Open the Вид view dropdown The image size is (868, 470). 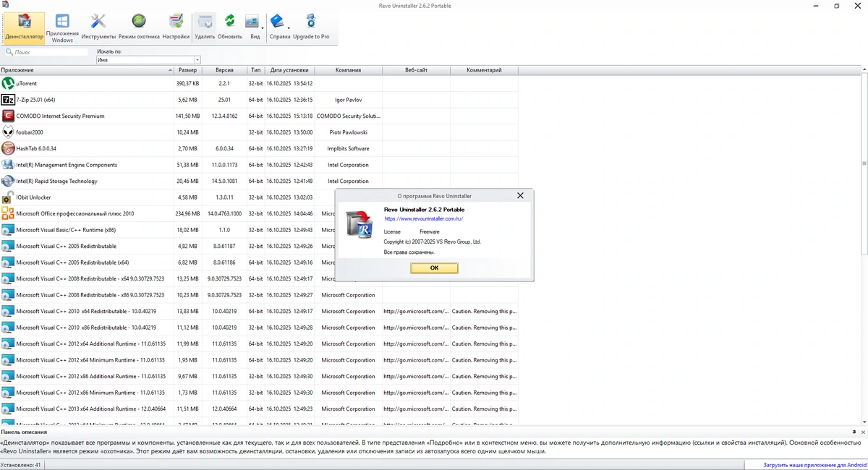(x=254, y=27)
